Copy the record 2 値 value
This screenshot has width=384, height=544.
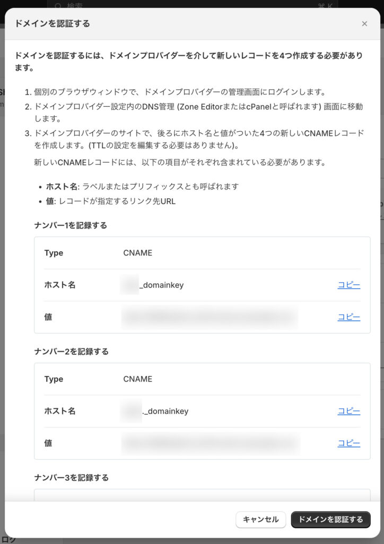tap(348, 443)
